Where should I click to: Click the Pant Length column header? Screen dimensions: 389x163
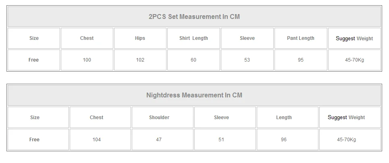tap(301, 38)
